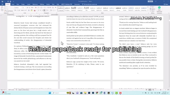Open the Windows Start menu
Viewport: 170px width, 95px height.
point(50,93)
